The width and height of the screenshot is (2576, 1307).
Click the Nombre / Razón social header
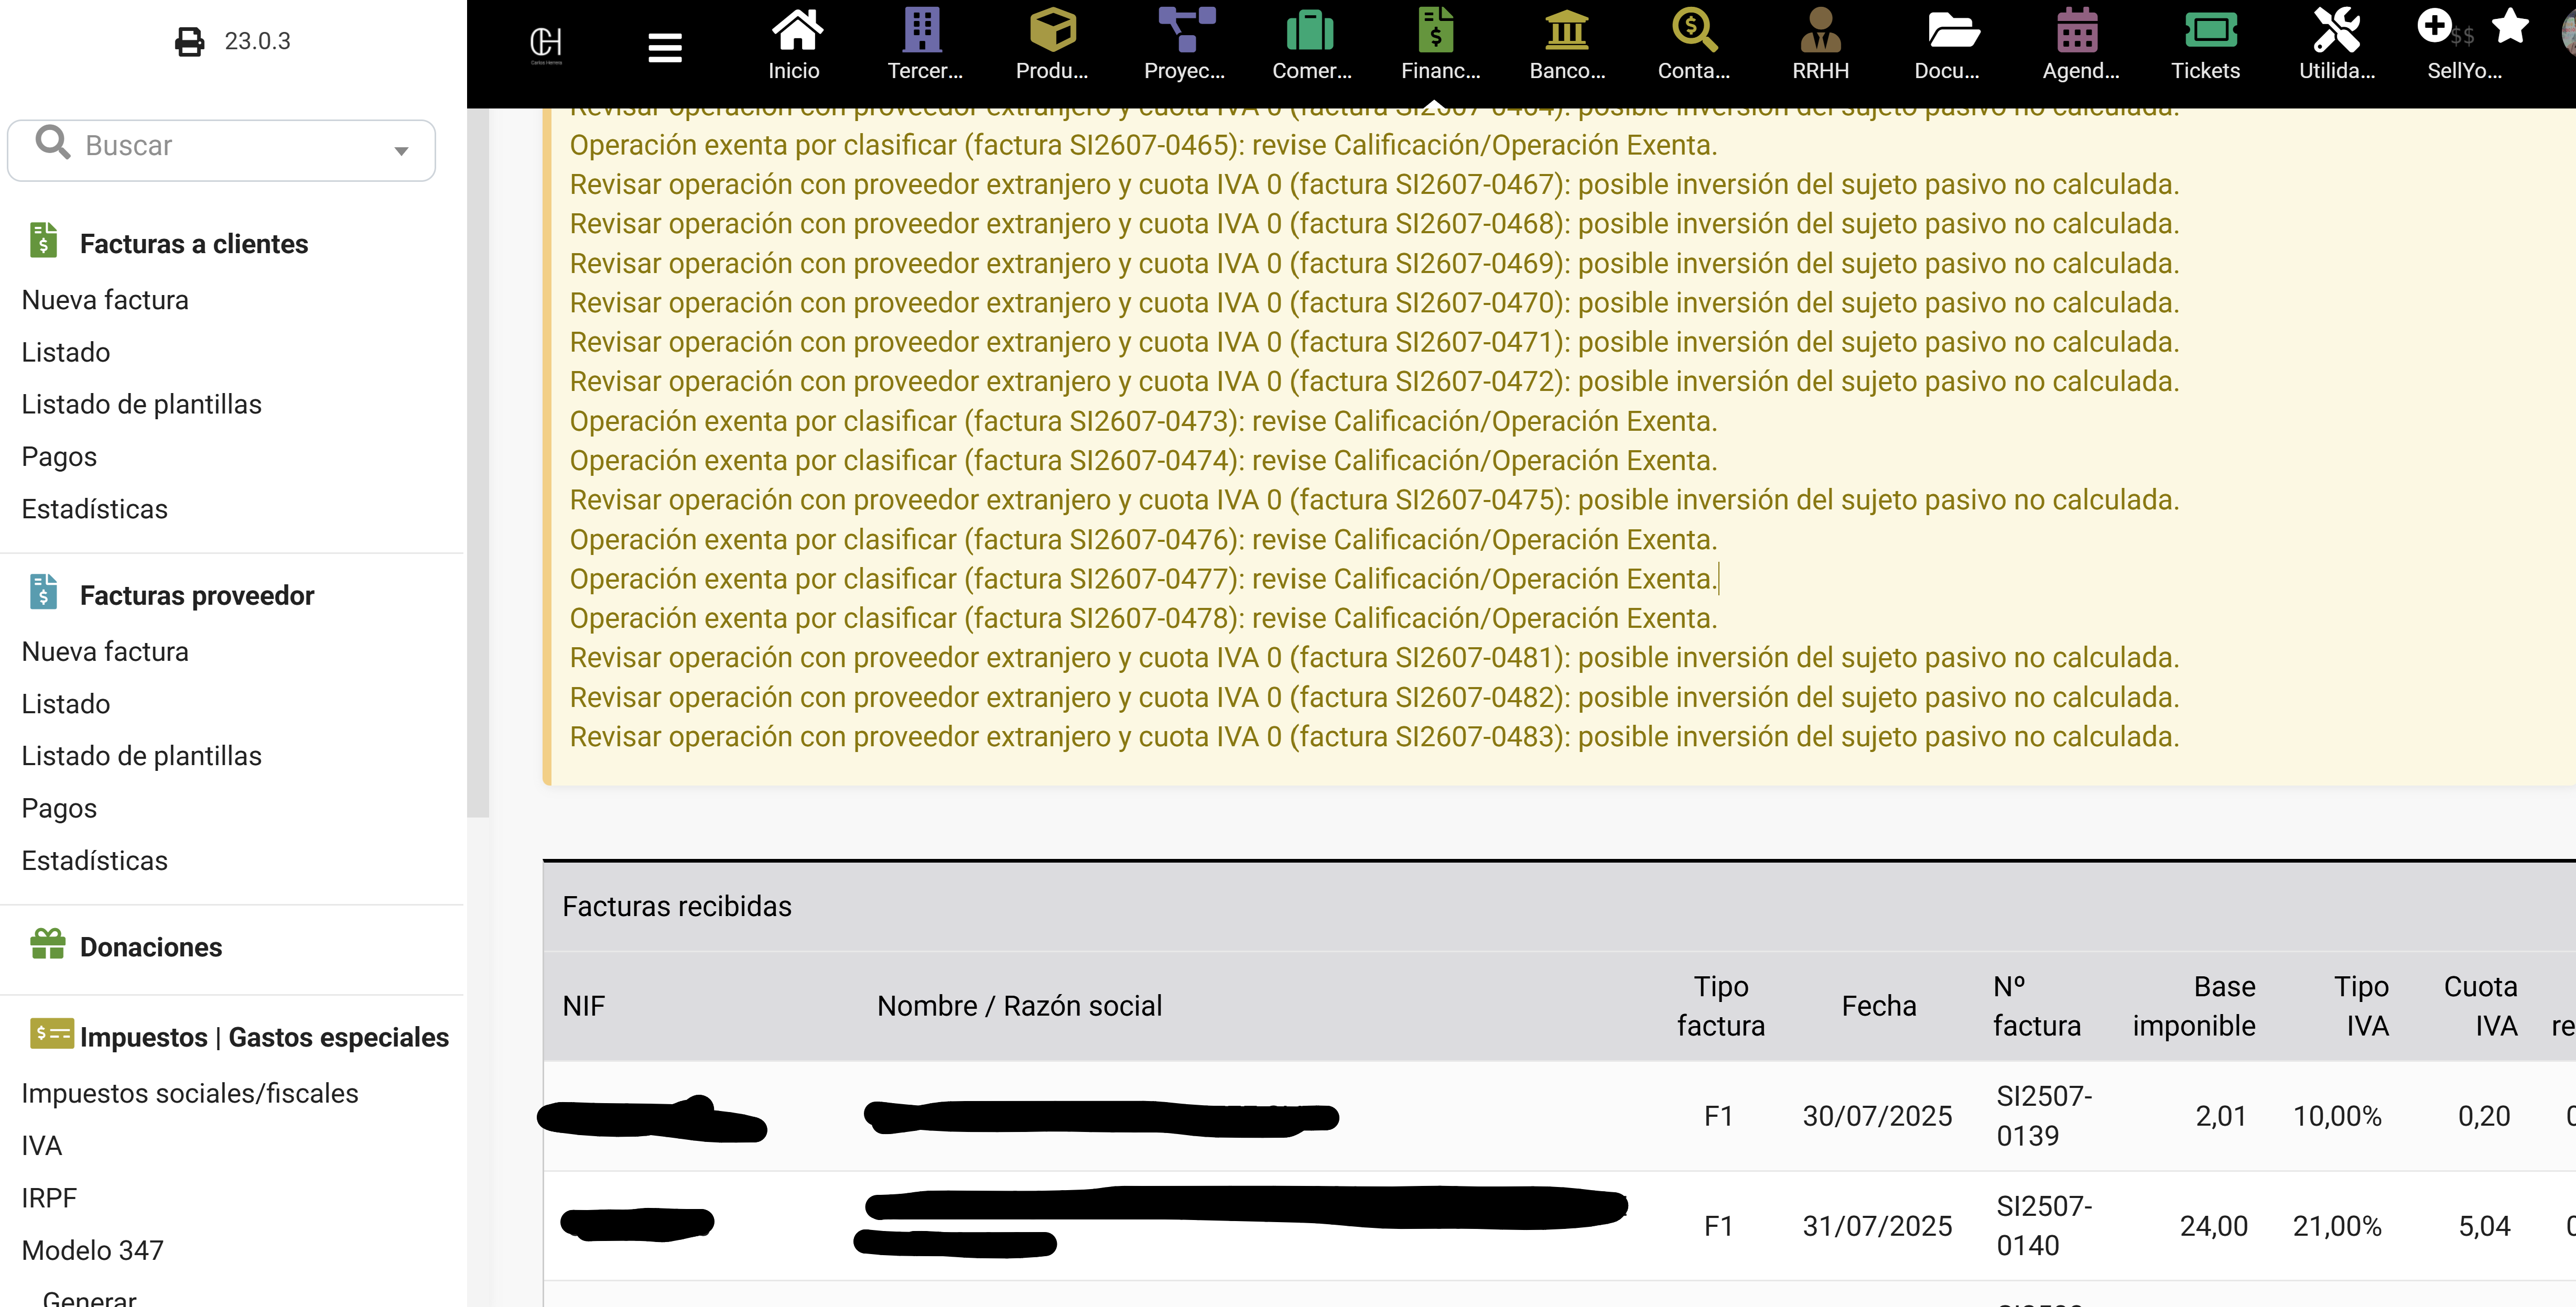1019,1006
